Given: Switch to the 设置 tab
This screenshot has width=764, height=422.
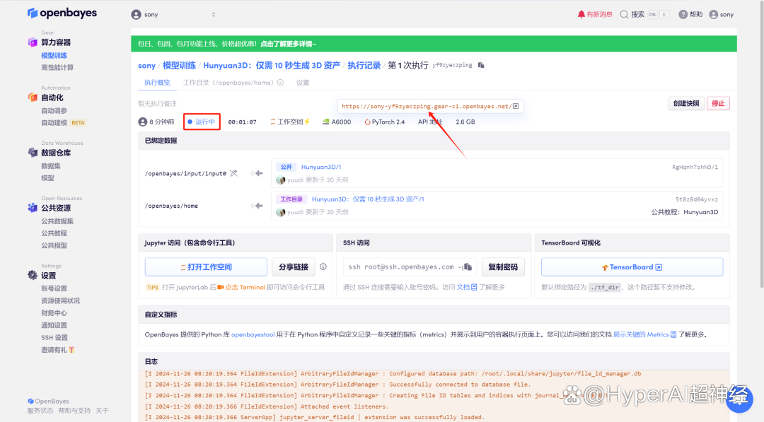Looking at the screenshot, I should (x=303, y=83).
